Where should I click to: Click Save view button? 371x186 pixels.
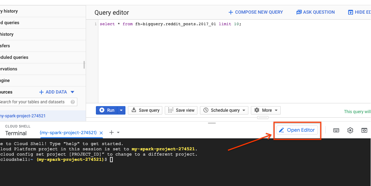point(181,110)
